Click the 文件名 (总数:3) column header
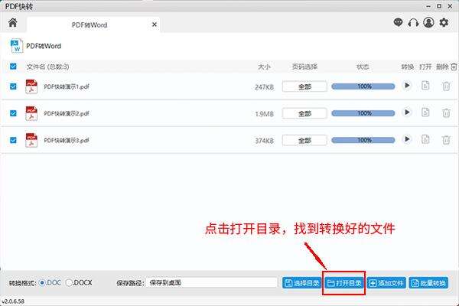The height and width of the screenshot is (306, 459). pos(47,67)
